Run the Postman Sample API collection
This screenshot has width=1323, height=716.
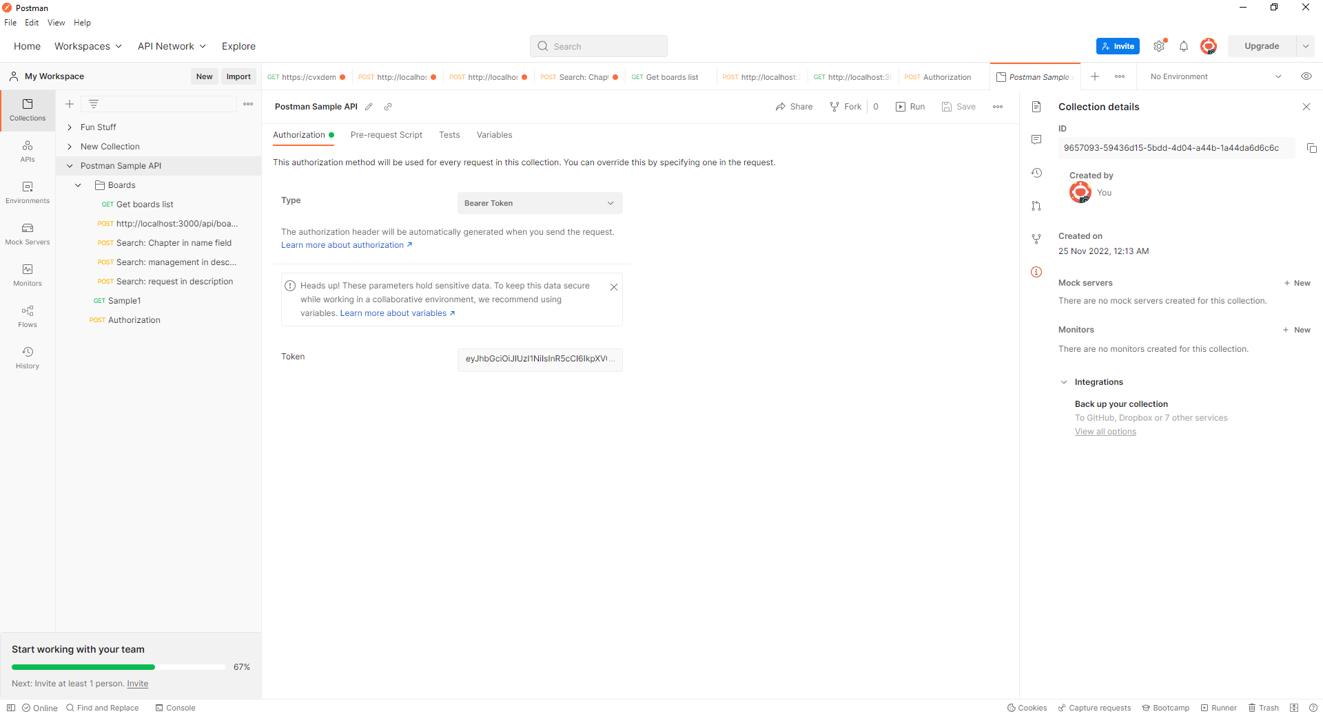910,107
